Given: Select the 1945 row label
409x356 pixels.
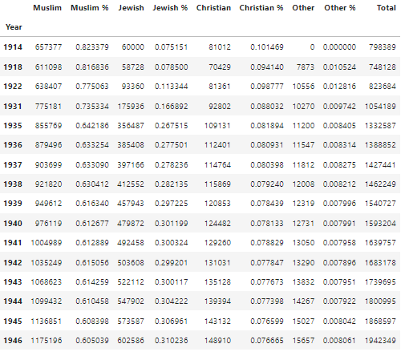Looking at the screenshot, I should pyautogui.click(x=13, y=322).
